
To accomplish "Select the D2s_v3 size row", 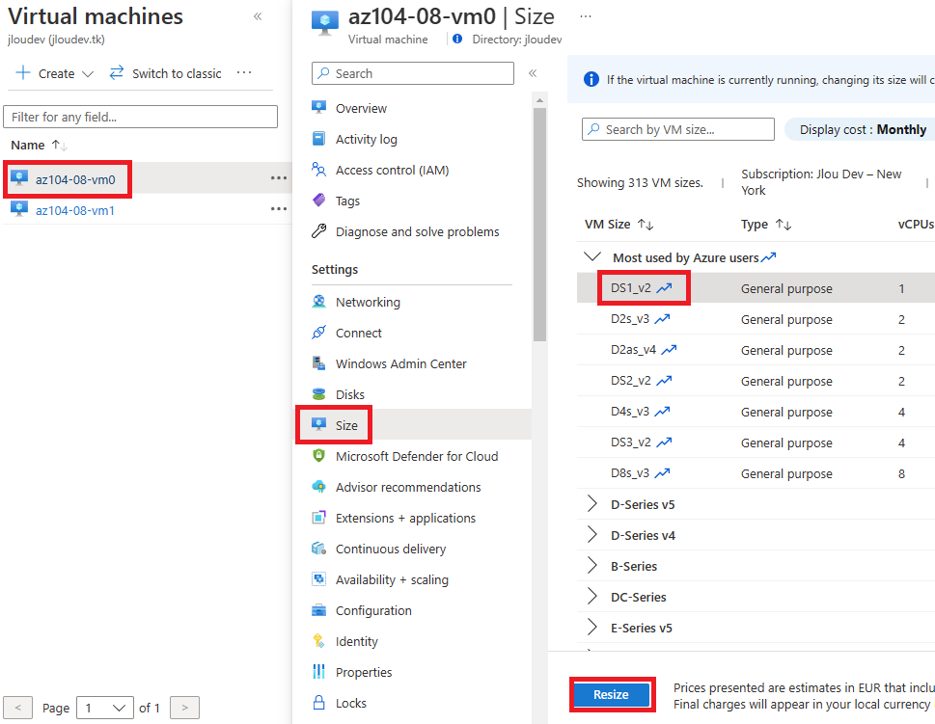I will (x=756, y=319).
